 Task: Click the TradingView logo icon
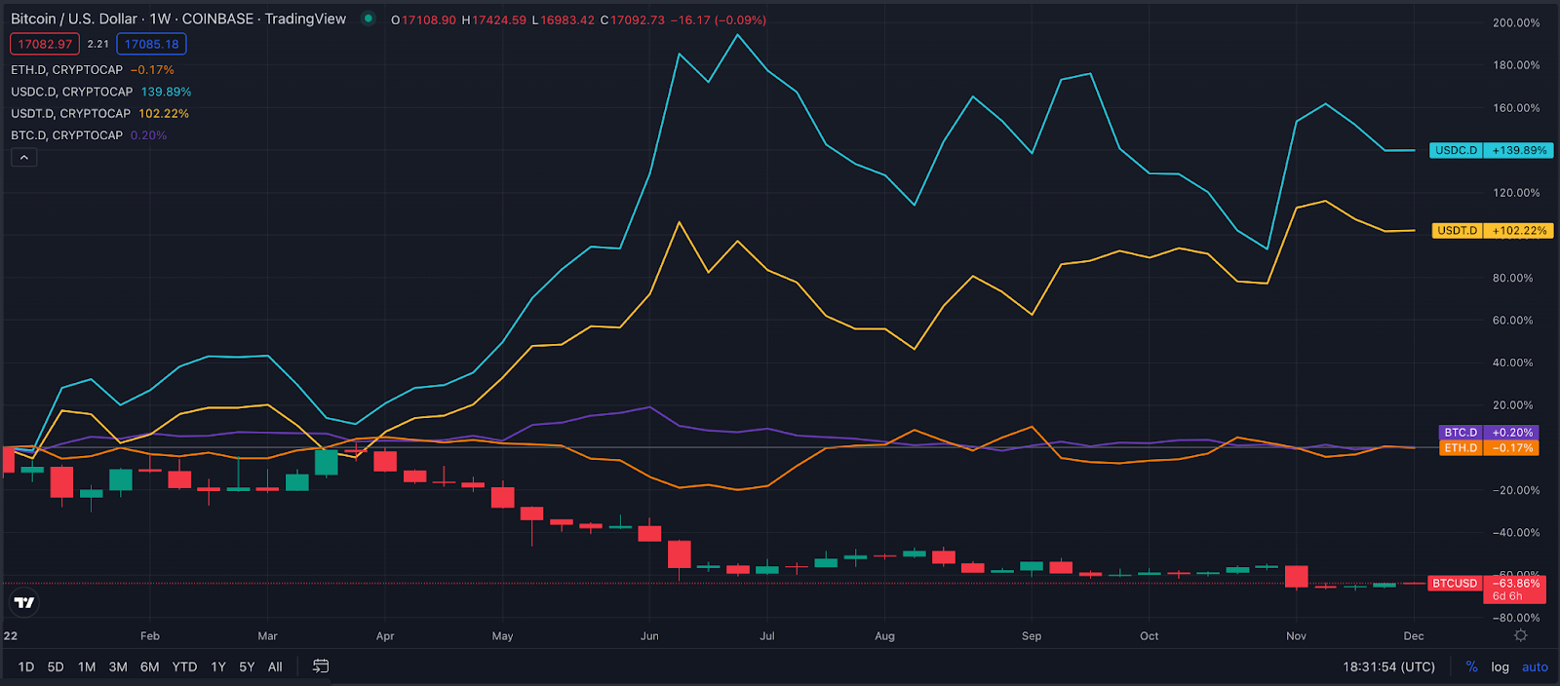pos(24,602)
